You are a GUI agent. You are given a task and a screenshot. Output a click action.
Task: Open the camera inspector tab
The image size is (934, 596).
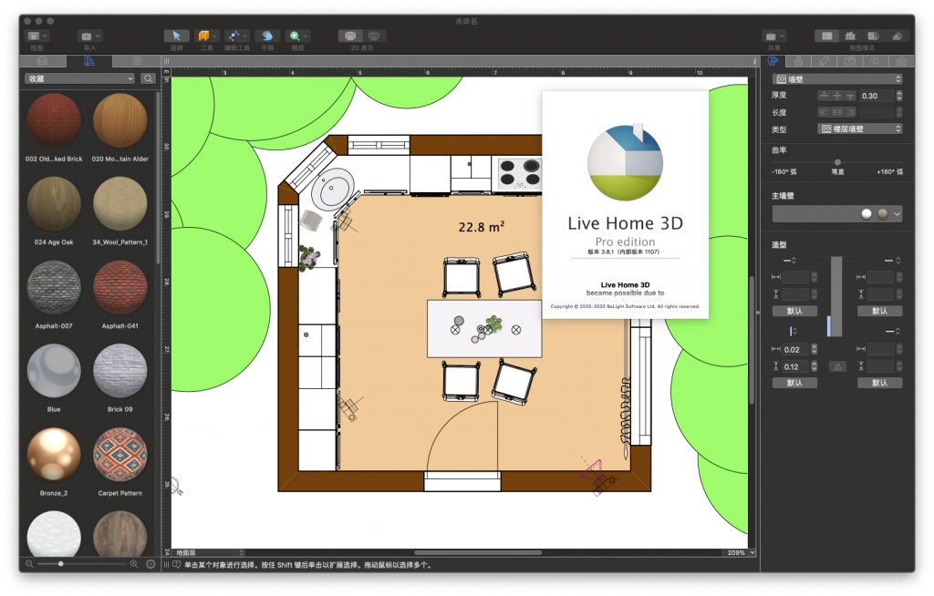click(x=849, y=61)
